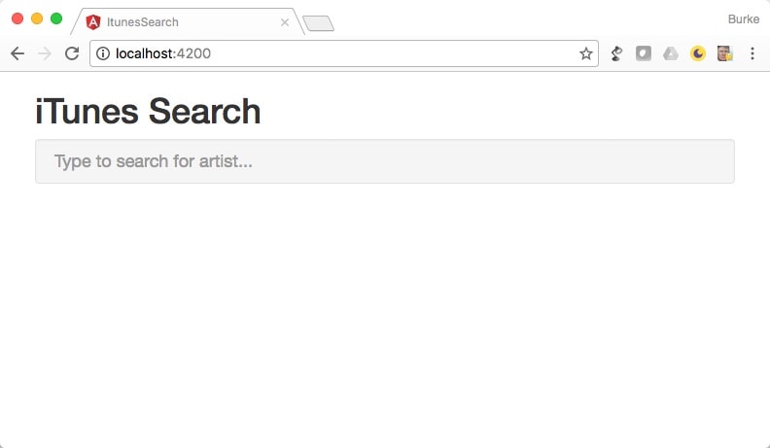Open a new browser tab
The height and width of the screenshot is (448, 770).
click(x=318, y=23)
